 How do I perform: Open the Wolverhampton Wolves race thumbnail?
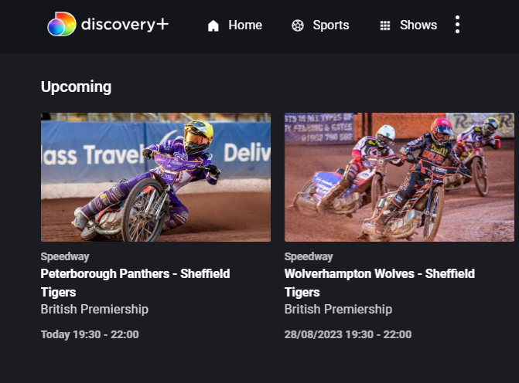click(399, 177)
